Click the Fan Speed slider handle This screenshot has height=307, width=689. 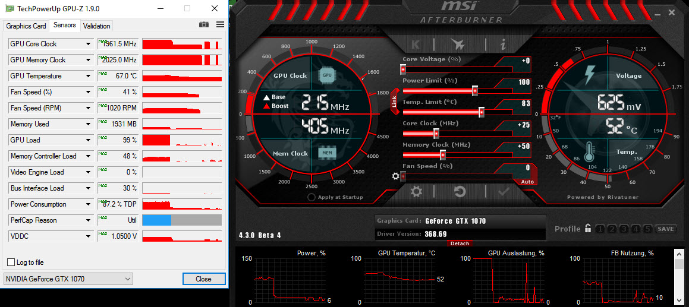pos(403,176)
